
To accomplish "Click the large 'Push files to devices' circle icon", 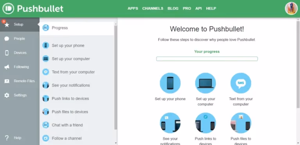I will click(x=241, y=123).
